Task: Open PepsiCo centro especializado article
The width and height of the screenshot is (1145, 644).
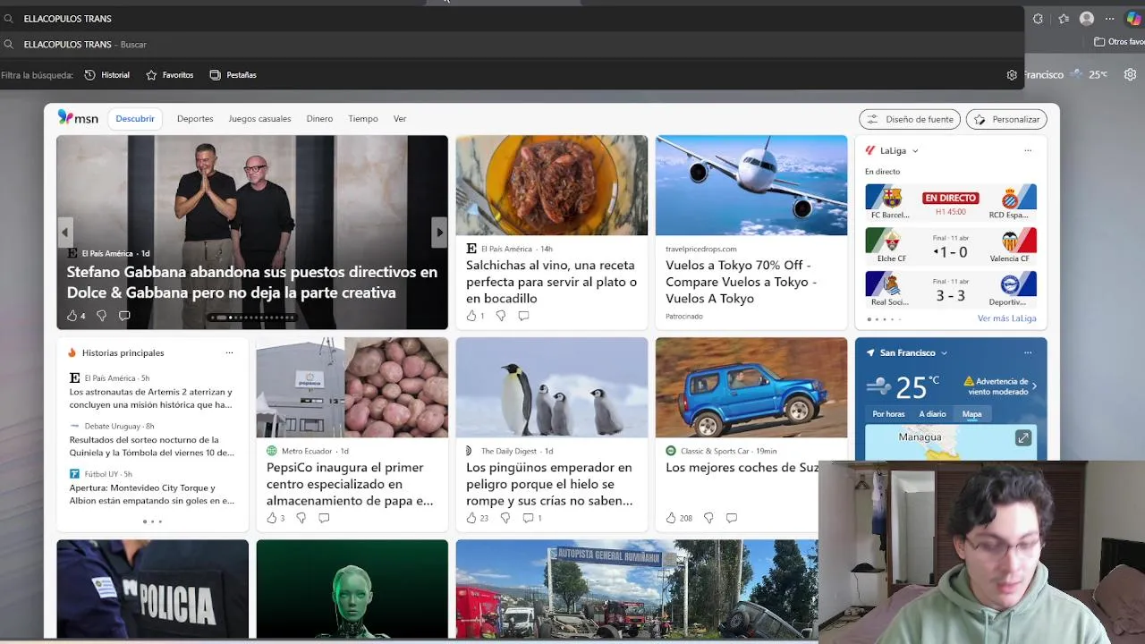Action: point(350,484)
